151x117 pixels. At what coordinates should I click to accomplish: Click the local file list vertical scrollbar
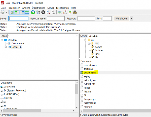pyautogui.click(x=77, y=89)
